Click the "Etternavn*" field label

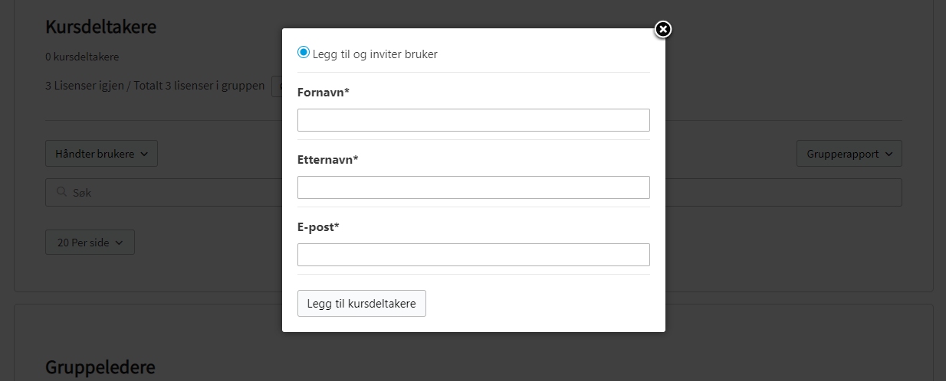(x=327, y=160)
